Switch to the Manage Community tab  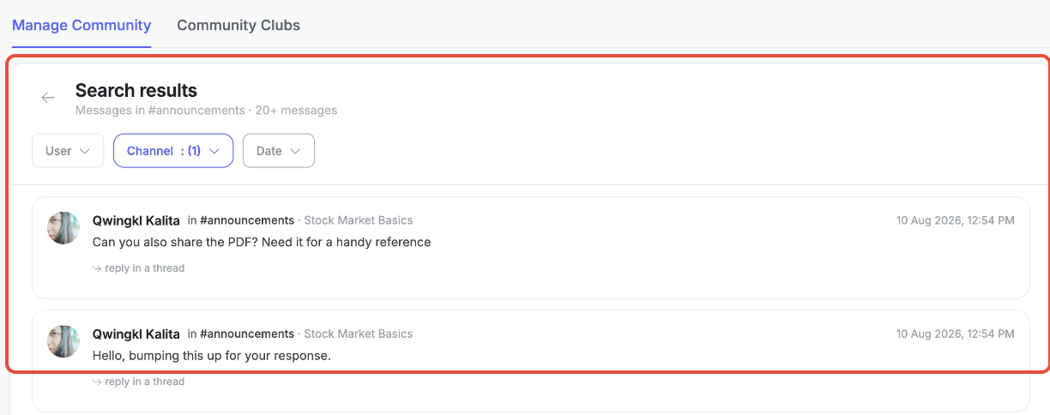(x=81, y=25)
